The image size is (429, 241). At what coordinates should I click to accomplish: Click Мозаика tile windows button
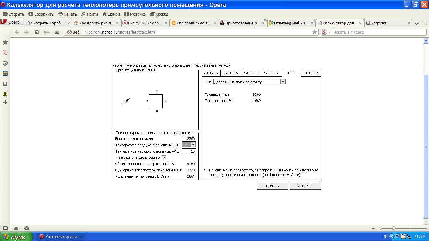tap(135, 14)
